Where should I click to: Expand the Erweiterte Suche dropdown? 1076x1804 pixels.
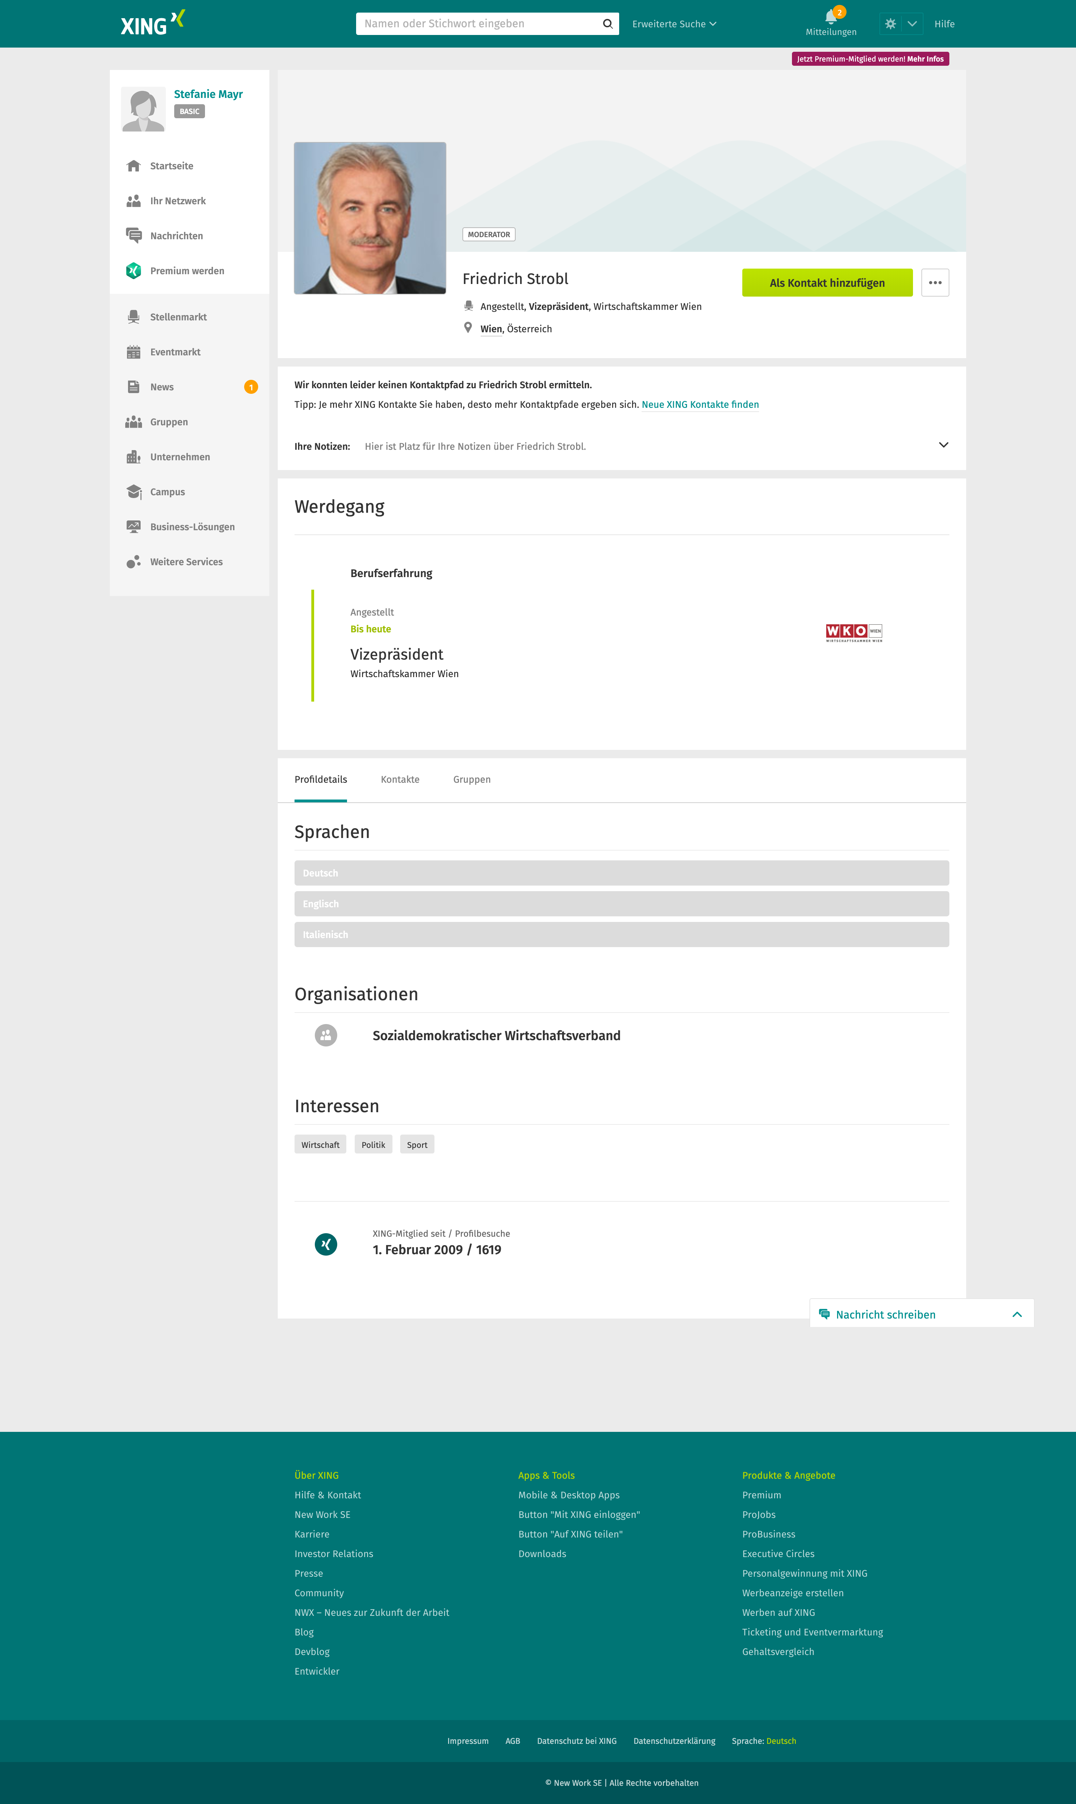[x=674, y=24]
